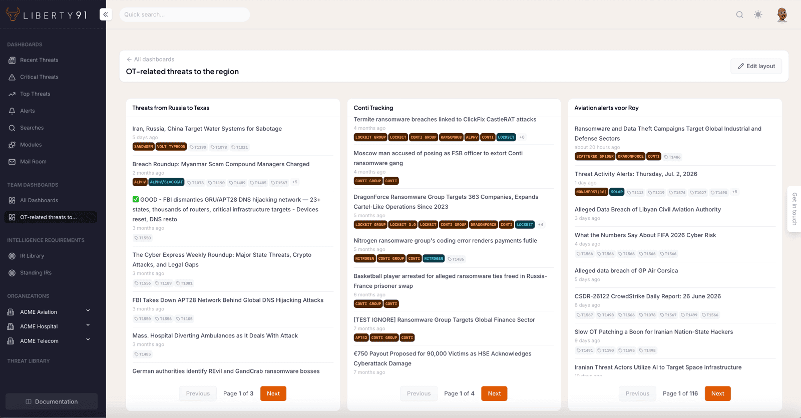Open Moscow man accused FSB officer article

coord(438,158)
